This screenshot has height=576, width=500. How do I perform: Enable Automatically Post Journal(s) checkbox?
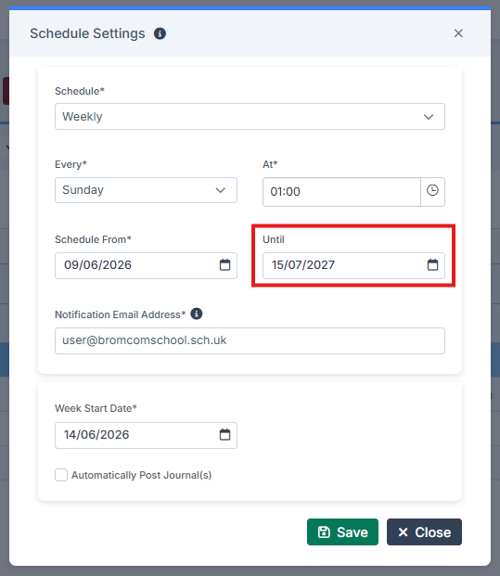coord(61,475)
